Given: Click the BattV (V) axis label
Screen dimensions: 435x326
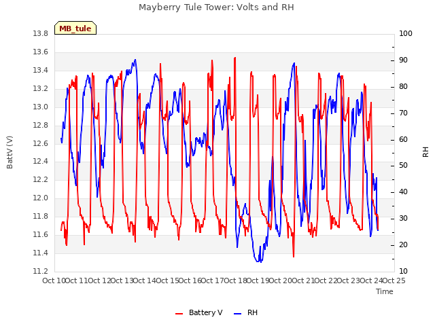Looking at the screenshot, I should pyautogui.click(x=10, y=152).
